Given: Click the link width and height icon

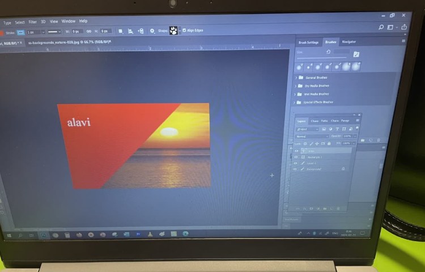Looking at the screenshot, I should pyautogui.click(x=88, y=31).
